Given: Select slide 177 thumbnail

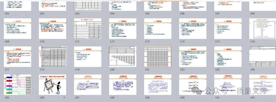Looking at the screenshot, I should coord(17,57).
